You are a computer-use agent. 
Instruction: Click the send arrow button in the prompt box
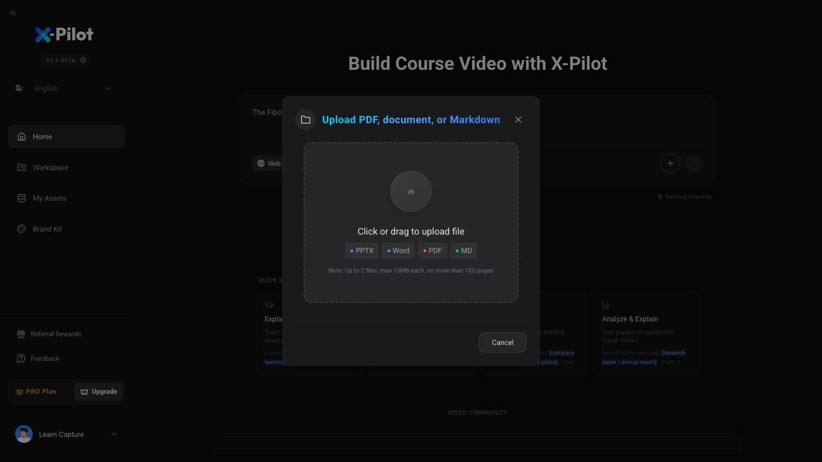pyautogui.click(x=694, y=163)
